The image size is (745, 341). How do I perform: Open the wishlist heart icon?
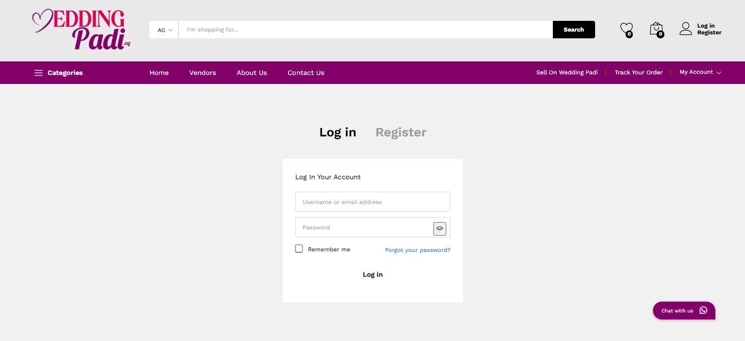point(626,29)
